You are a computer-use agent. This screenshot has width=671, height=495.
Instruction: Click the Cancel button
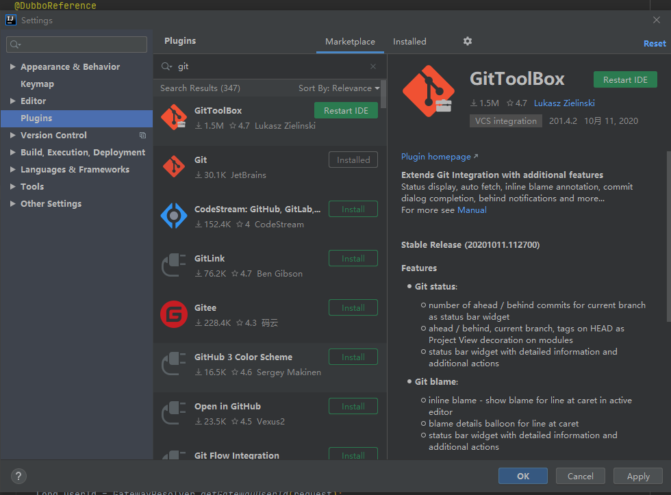tap(581, 476)
